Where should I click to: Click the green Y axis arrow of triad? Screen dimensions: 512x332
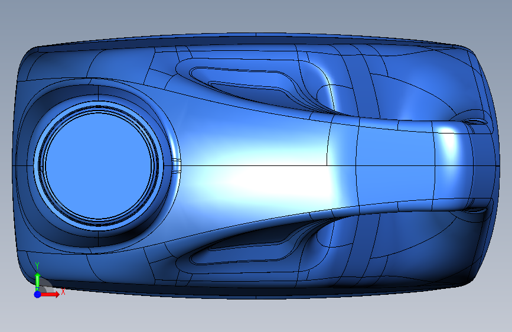point(38,282)
